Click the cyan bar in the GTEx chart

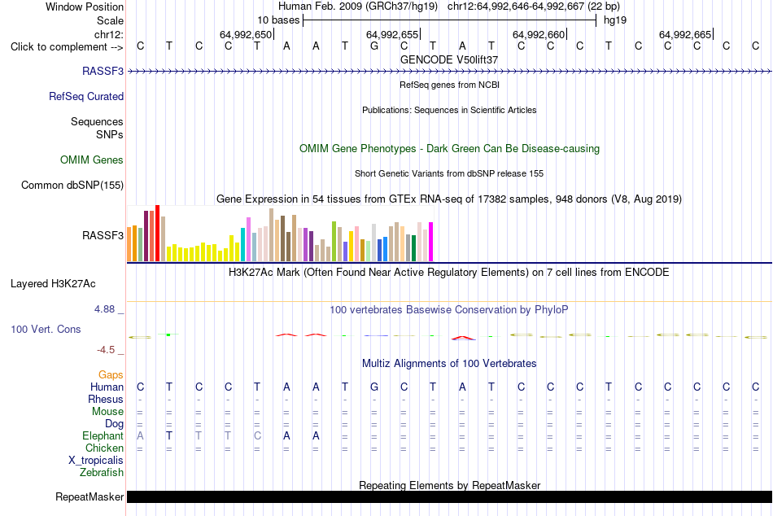pos(242,244)
